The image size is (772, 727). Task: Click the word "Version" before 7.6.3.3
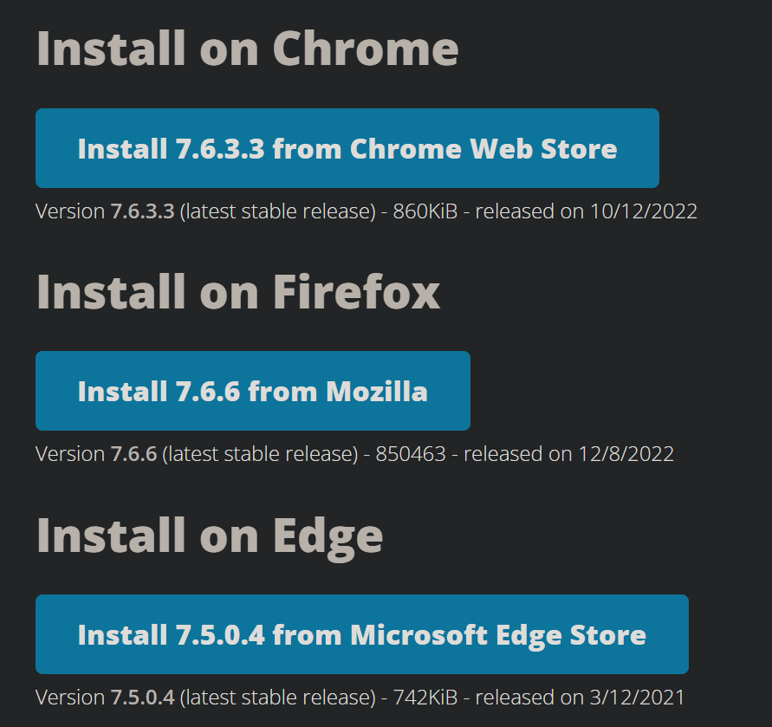point(70,211)
